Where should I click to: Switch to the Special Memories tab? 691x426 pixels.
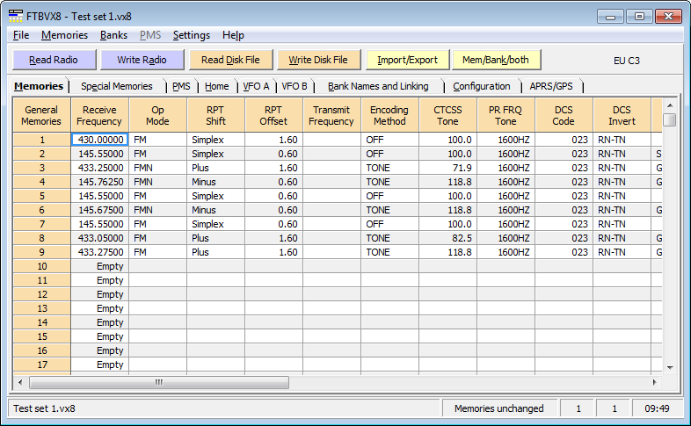point(116,86)
